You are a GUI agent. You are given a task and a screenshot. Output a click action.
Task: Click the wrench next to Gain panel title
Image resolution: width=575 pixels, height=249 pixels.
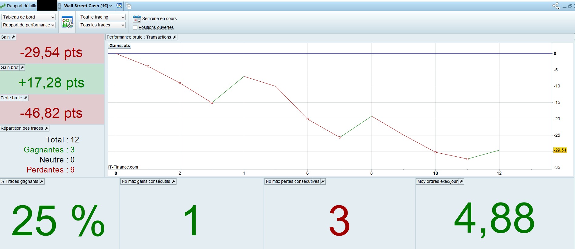[13, 37]
